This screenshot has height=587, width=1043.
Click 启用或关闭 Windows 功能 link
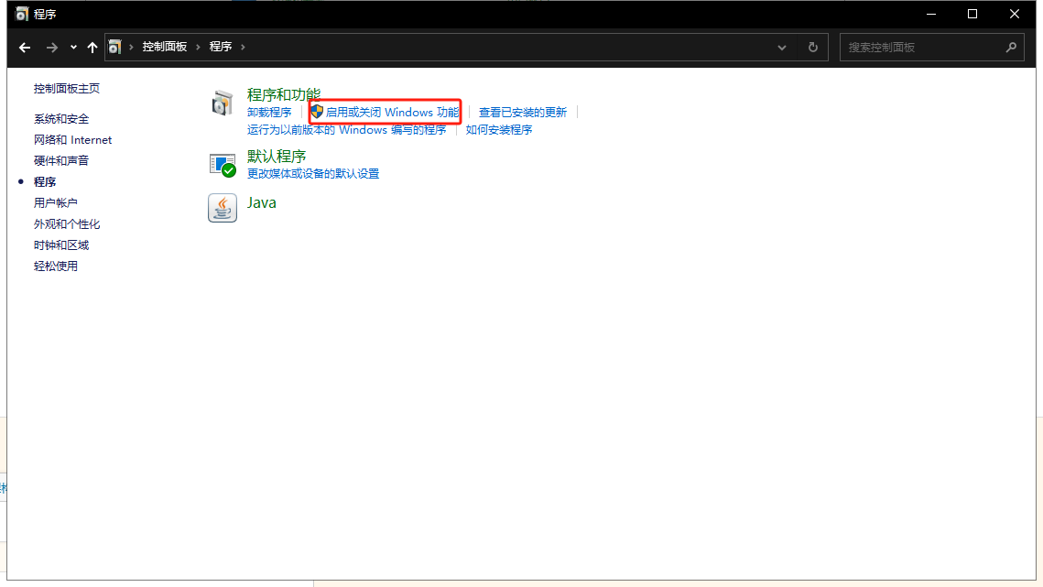pyautogui.click(x=393, y=113)
